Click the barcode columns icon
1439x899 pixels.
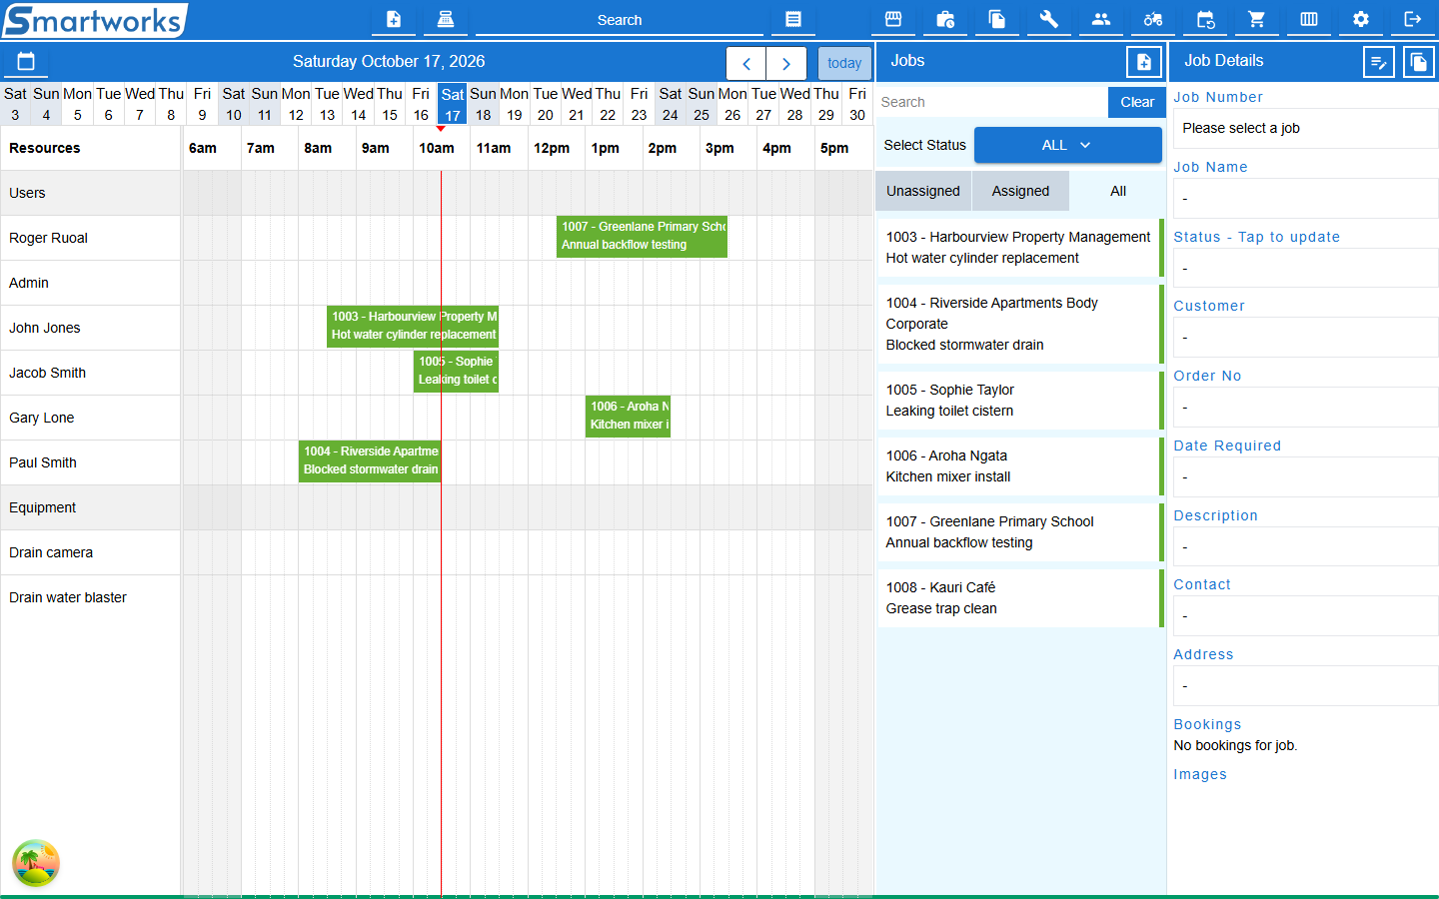click(1309, 19)
